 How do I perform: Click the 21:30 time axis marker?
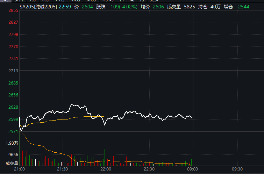point(63,169)
